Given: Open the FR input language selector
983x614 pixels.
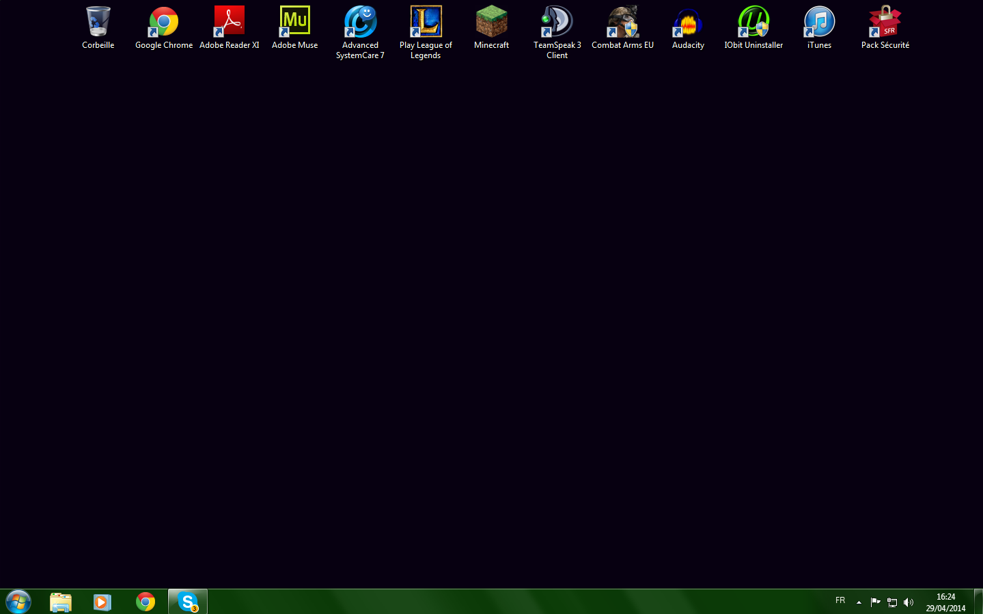Looking at the screenshot, I should (x=840, y=600).
